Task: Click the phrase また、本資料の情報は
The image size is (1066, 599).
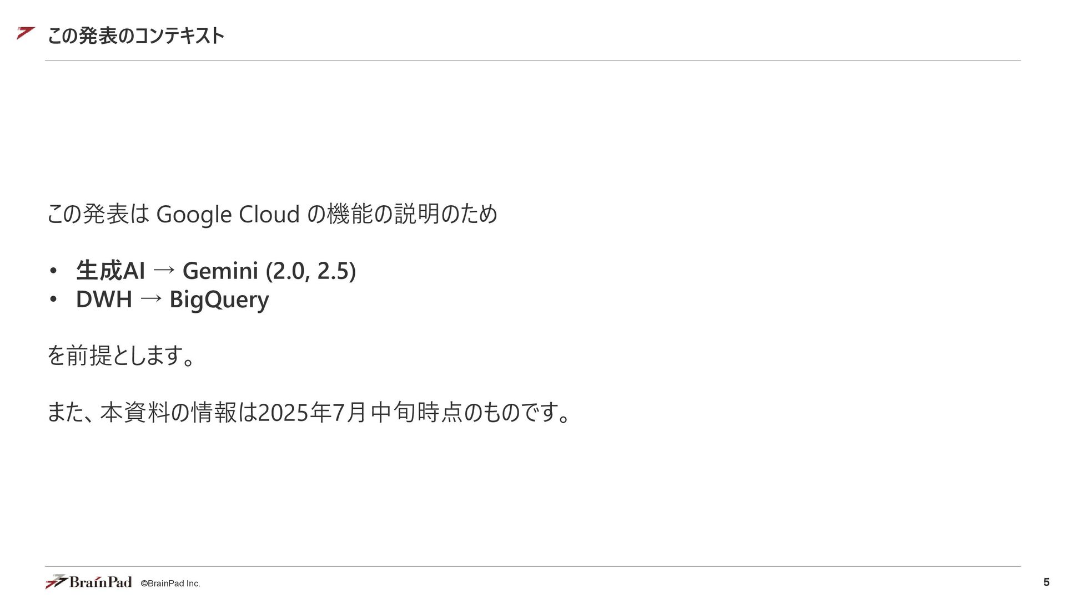Action: point(152,412)
